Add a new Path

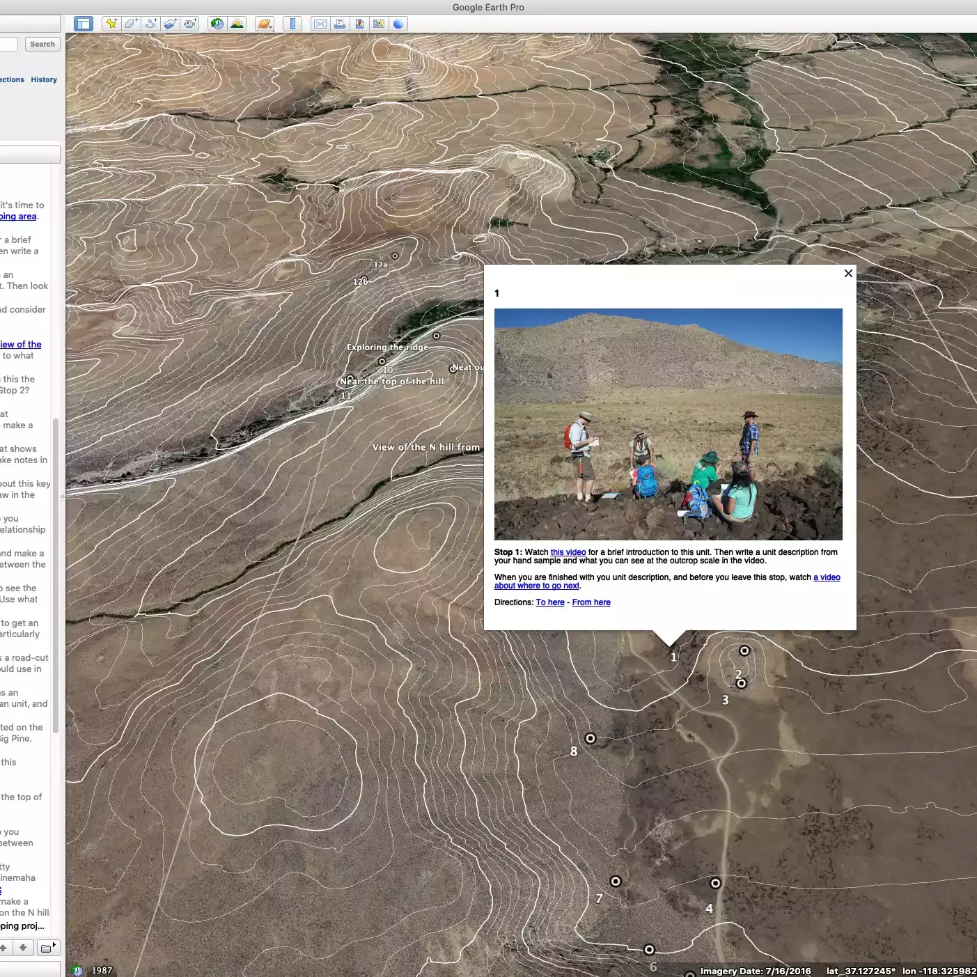pyautogui.click(x=151, y=23)
